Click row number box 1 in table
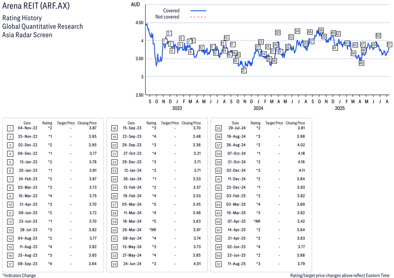The height and width of the screenshot is (278, 394). [x=10, y=128]
